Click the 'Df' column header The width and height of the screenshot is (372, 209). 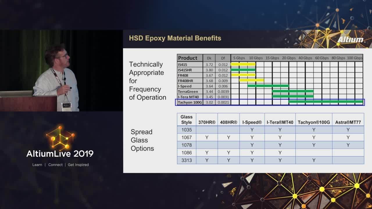click(x=223, y=58)
